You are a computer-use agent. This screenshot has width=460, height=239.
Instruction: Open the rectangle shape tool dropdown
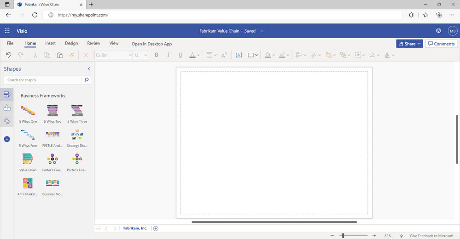coord(256,55)
